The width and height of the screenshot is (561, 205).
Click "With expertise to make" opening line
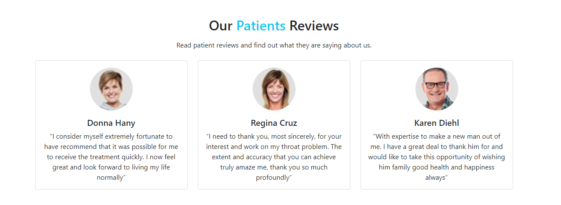(x=437, y=137)
